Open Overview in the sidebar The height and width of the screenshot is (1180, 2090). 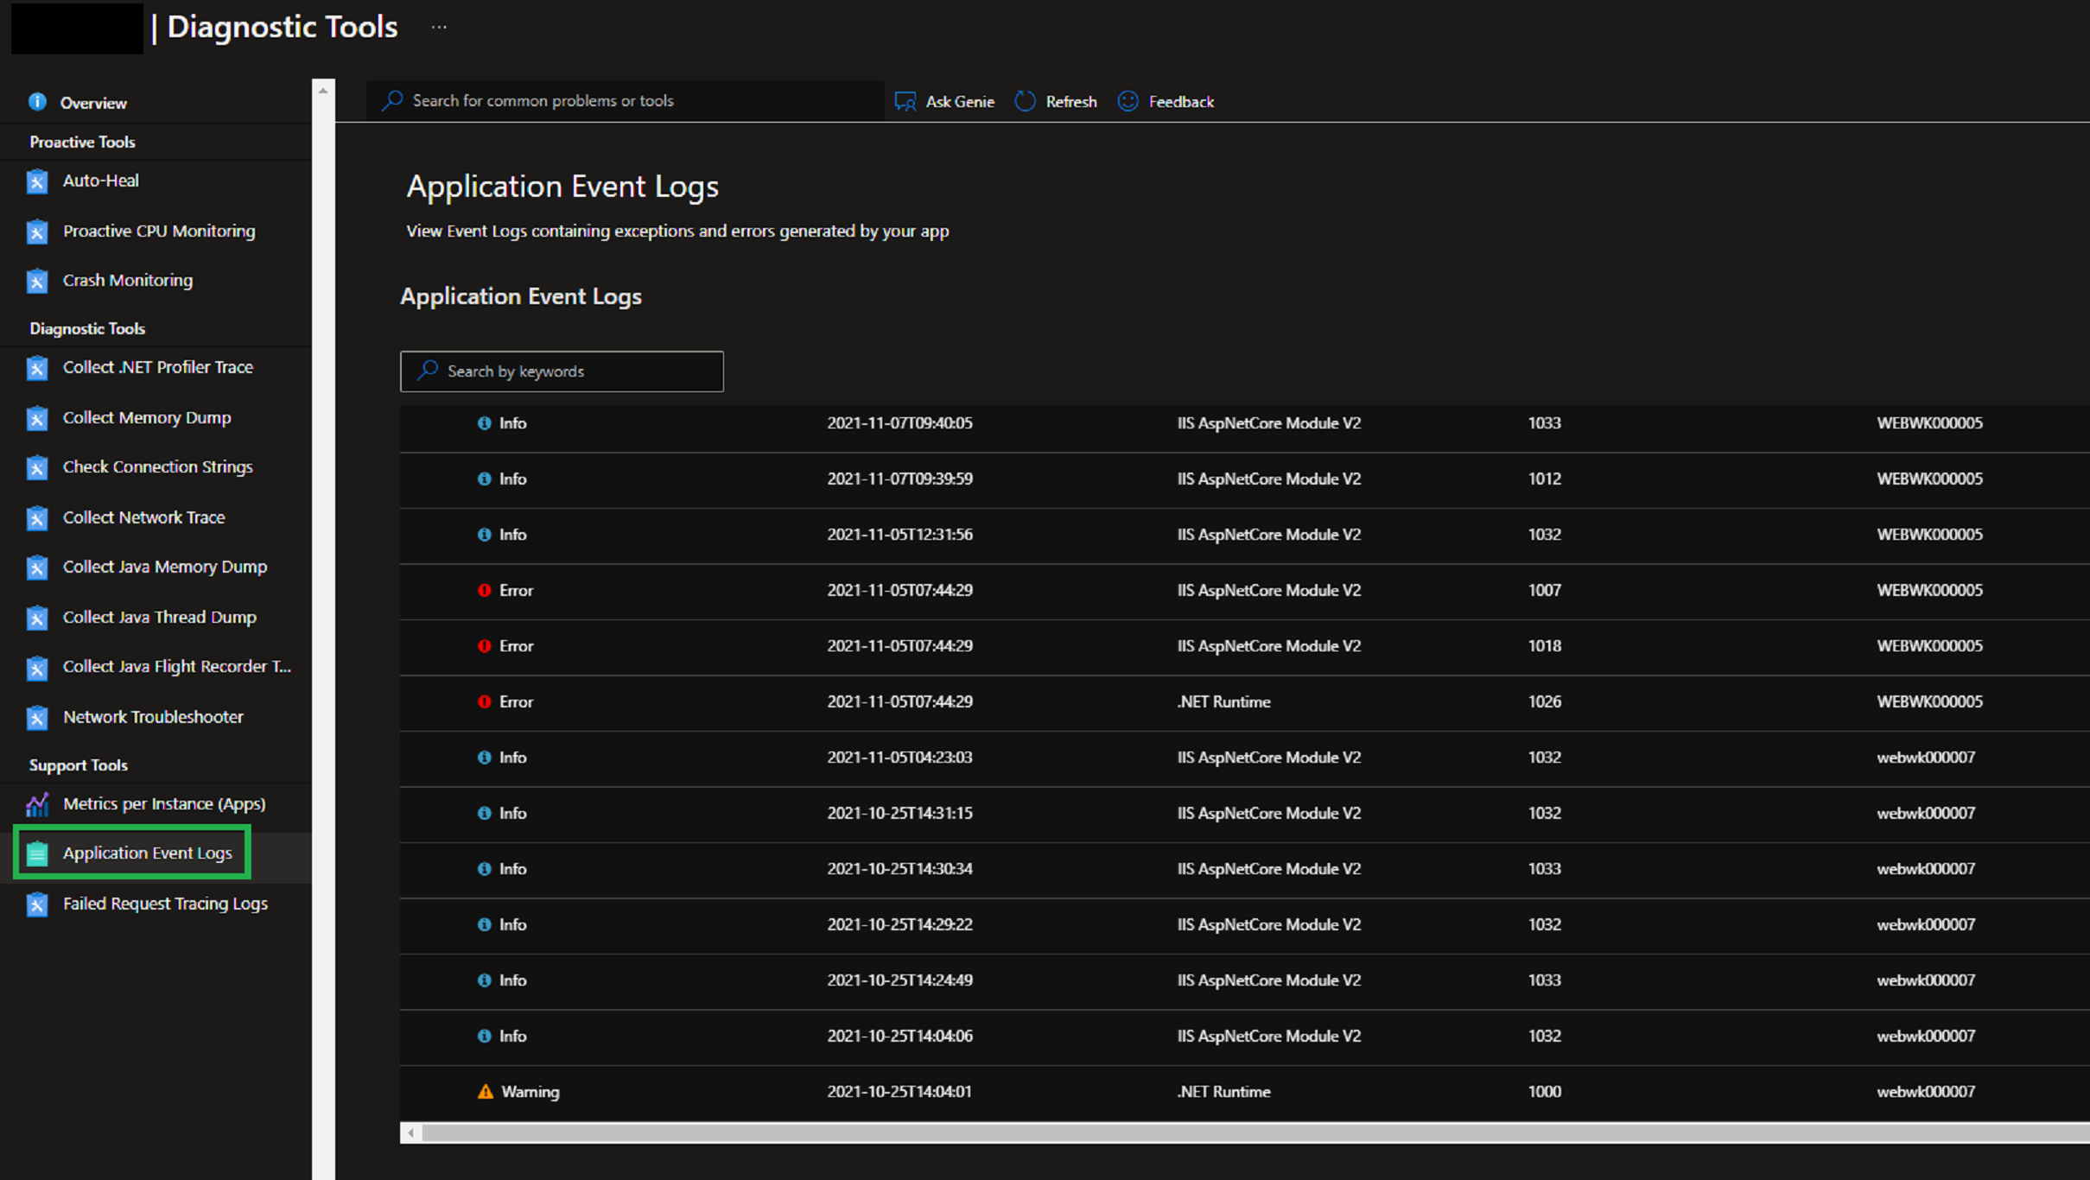(x=93, y=103)
